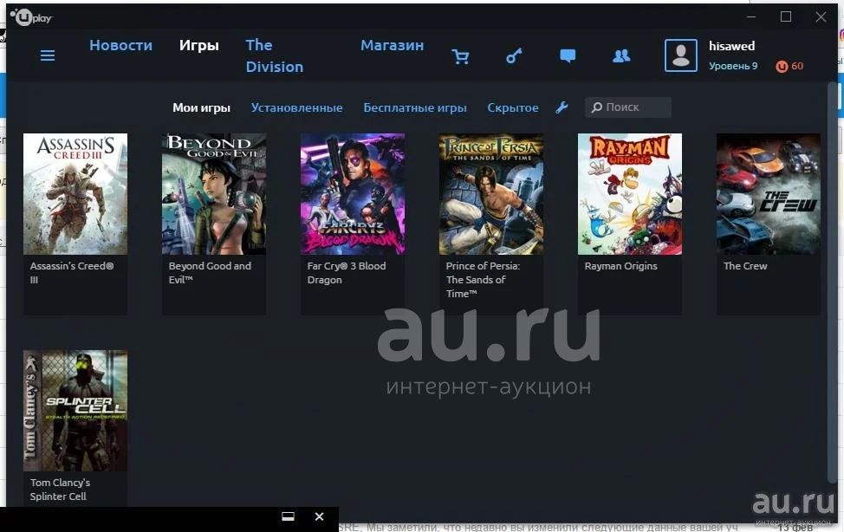This screenshot has width=844, height=532.
Task: Click the Уровень 9 level label
Action: [x=733, y=66]
